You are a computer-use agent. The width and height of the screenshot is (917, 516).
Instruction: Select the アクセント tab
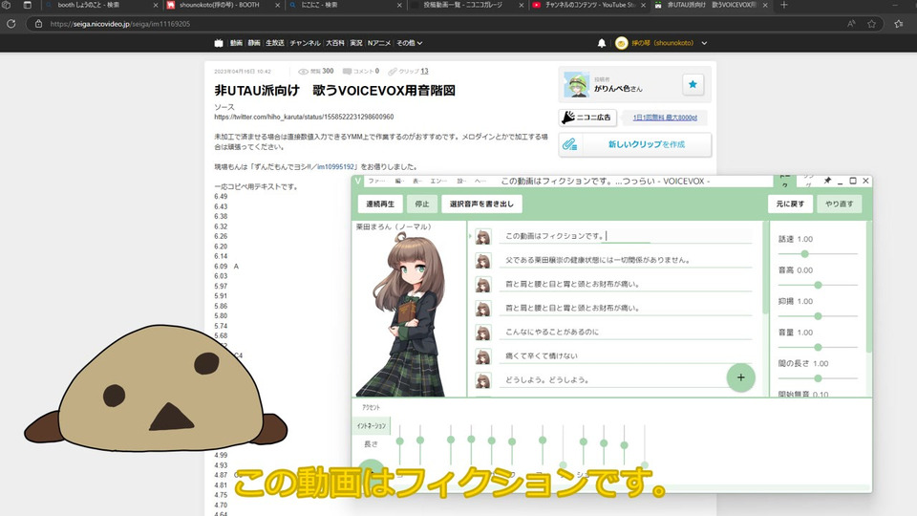coord(372,407)
